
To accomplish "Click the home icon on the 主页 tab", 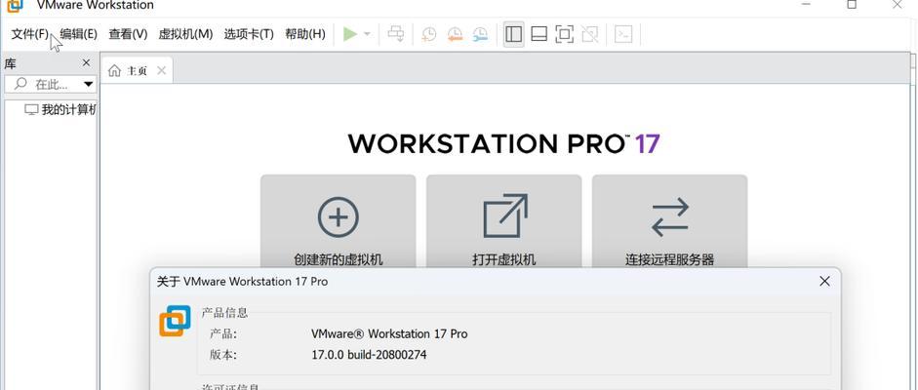I will coord(115,71).
